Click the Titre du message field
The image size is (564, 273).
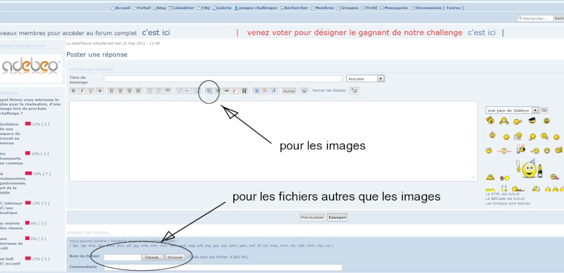click(x=223, y=79)
